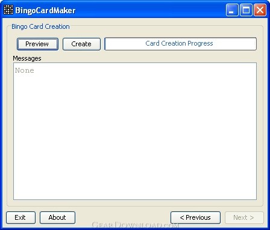Click the Preview button

coord(37,44)
